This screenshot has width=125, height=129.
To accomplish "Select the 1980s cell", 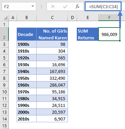I will (x=26, y=98).
